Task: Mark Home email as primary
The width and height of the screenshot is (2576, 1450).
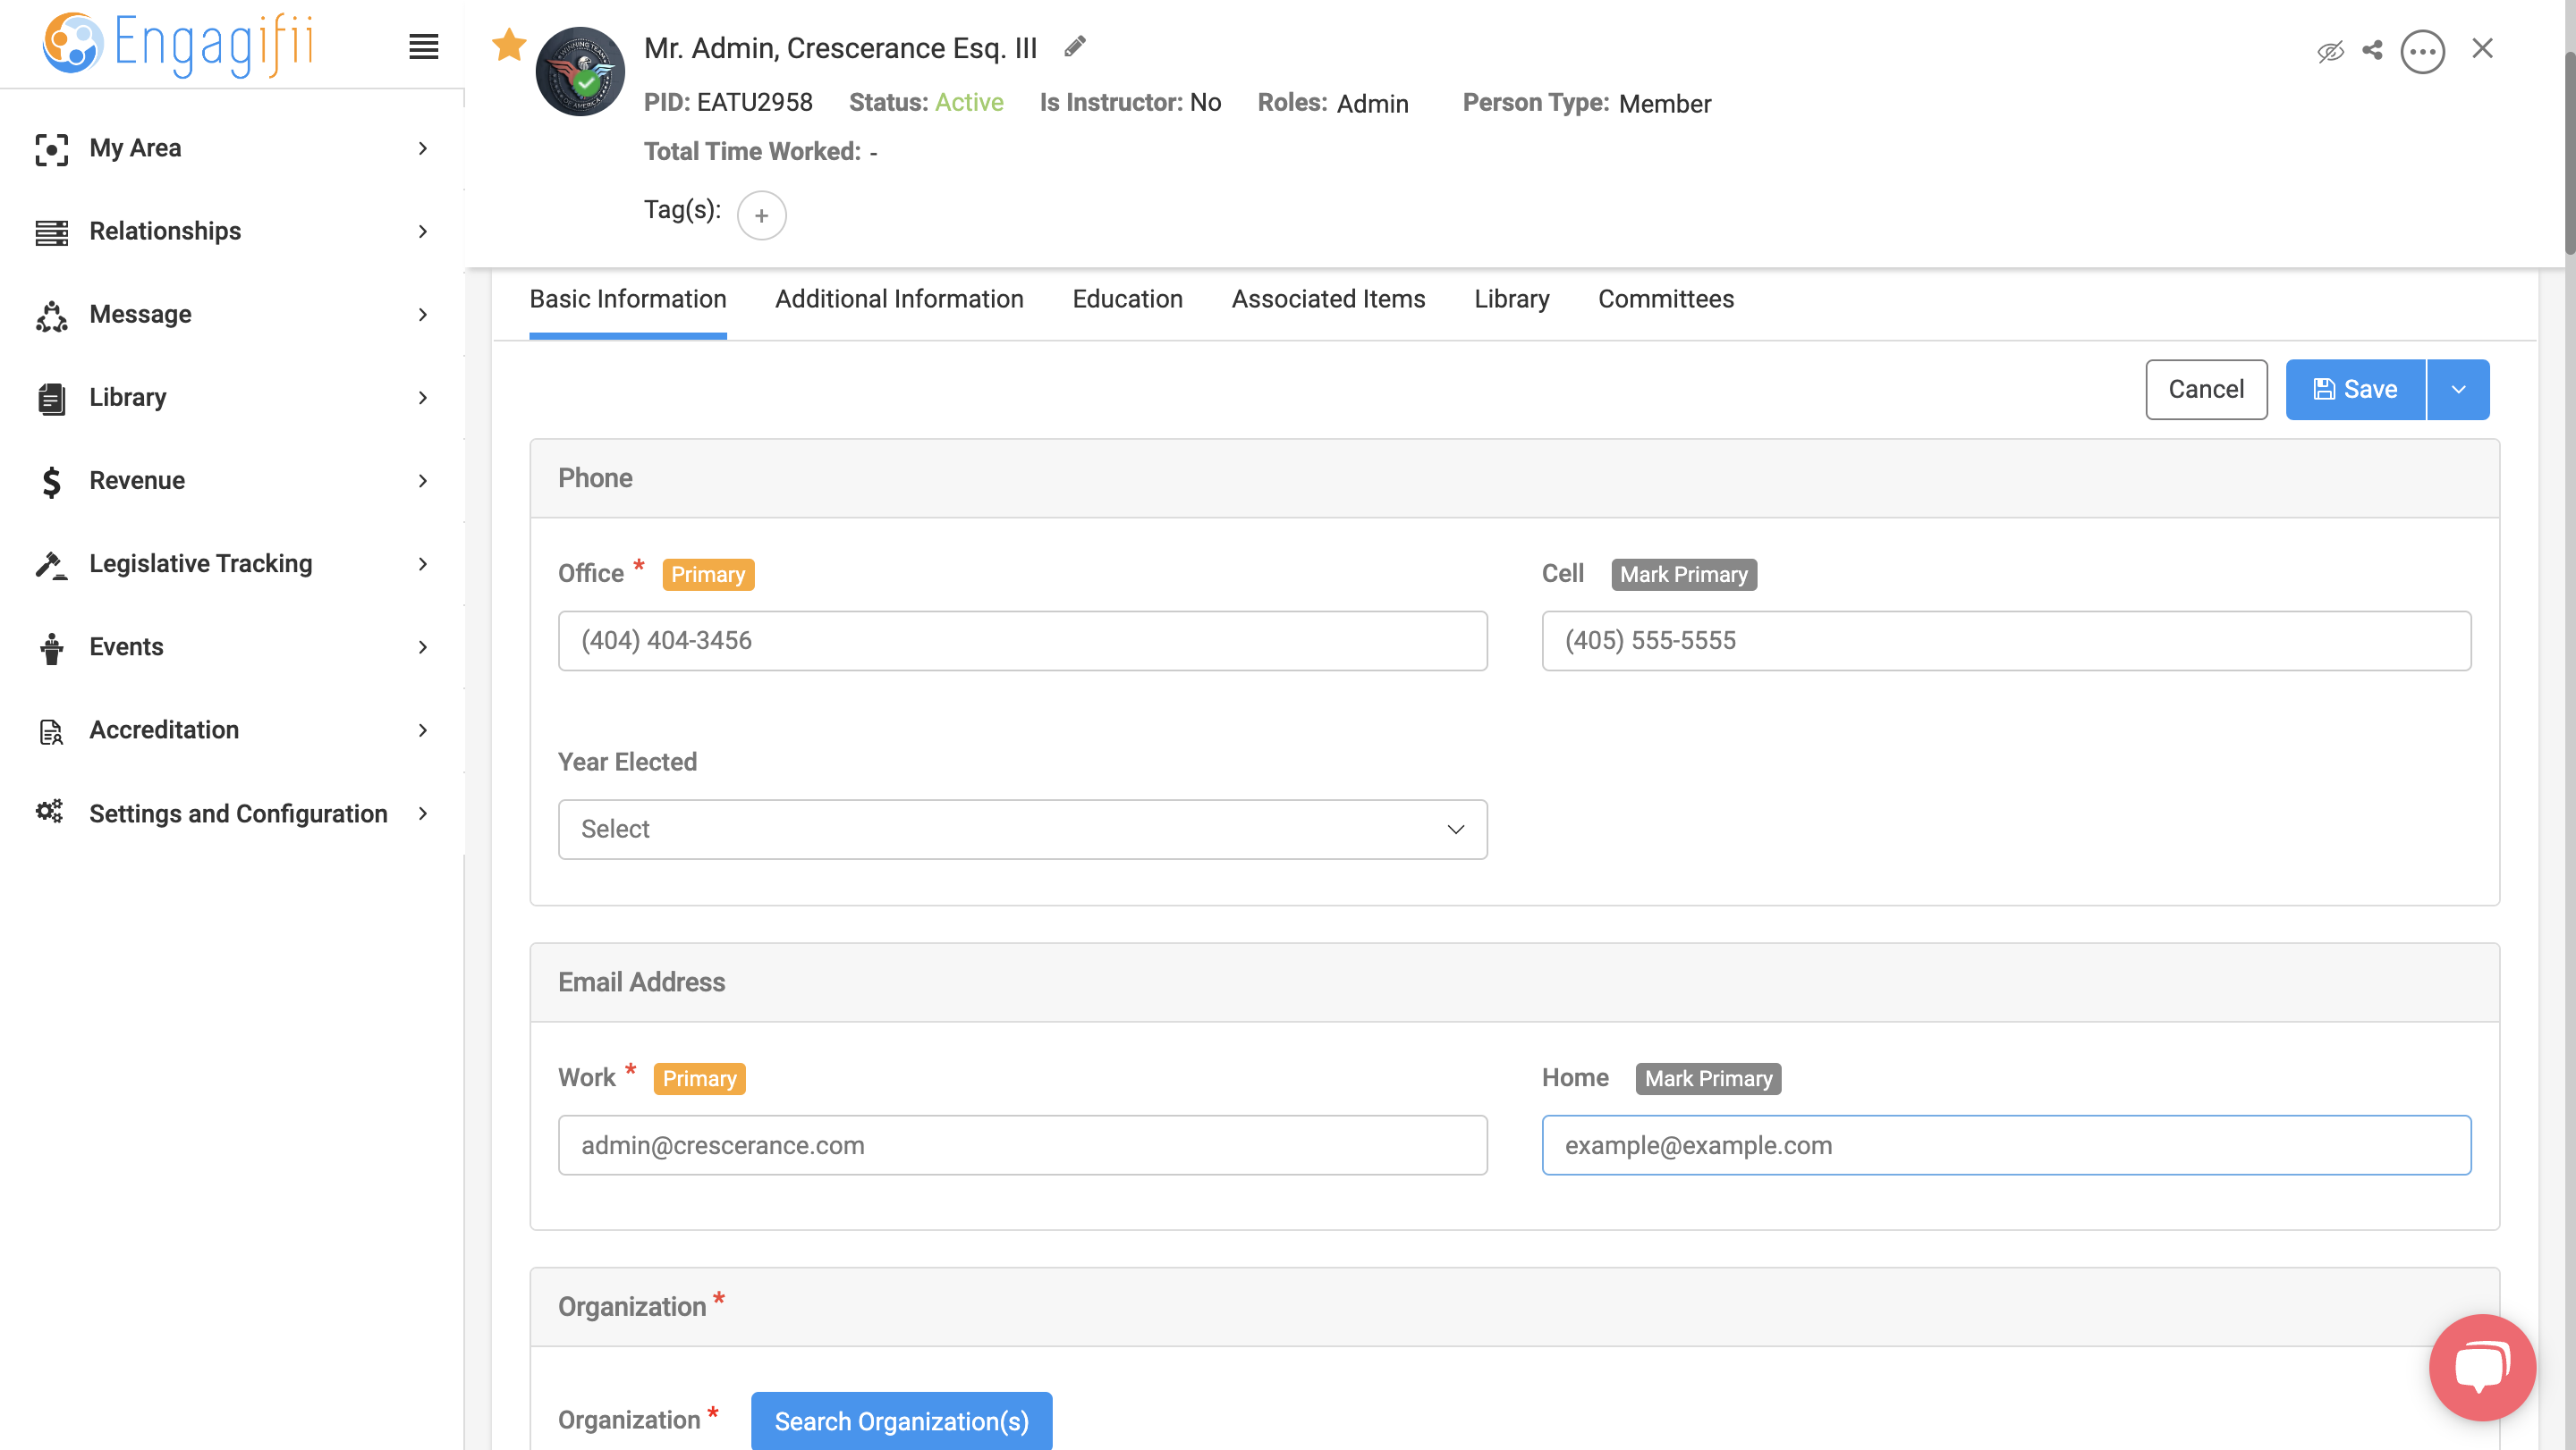Action: point(1708,1078)
